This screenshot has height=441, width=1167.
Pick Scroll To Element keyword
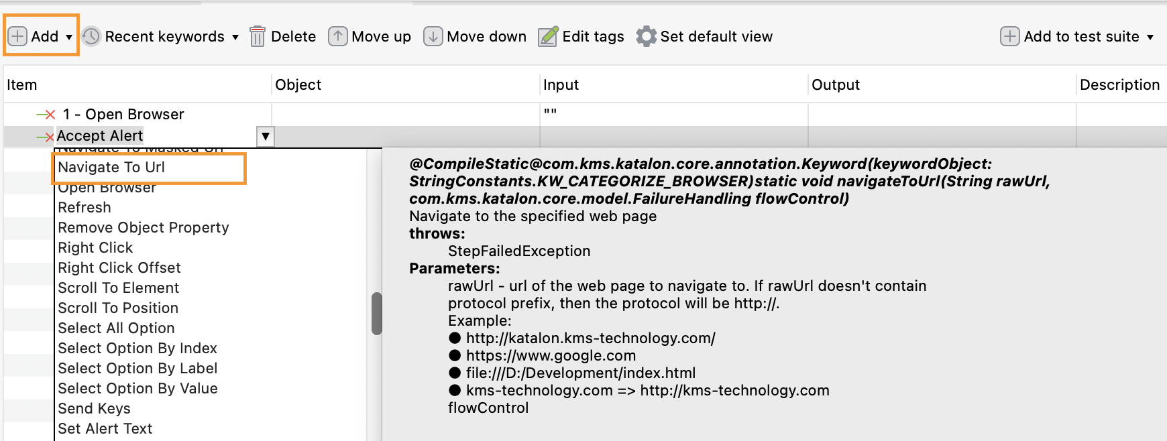[x=119, y=288]
